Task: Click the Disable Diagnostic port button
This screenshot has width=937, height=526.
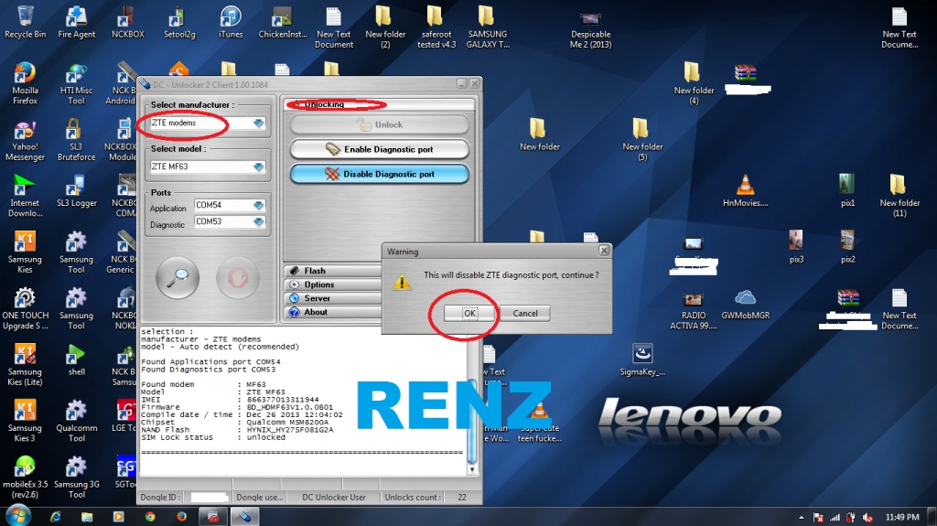Action: tap(380, 174)
